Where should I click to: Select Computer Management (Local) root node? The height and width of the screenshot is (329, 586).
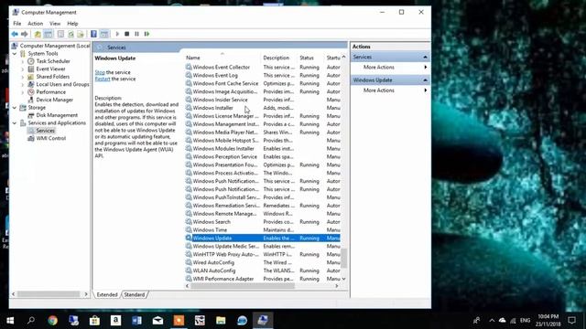pyautogui.click(x=55, y=46)
